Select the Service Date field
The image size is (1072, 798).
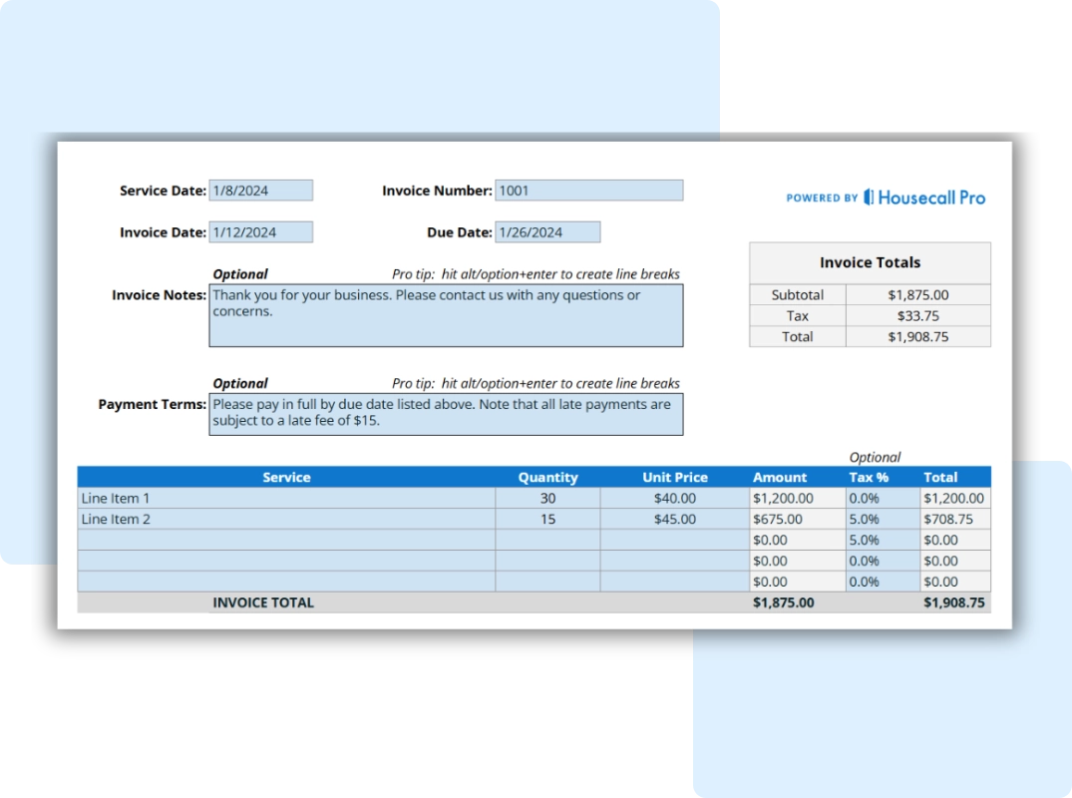[x=260, y=191]
